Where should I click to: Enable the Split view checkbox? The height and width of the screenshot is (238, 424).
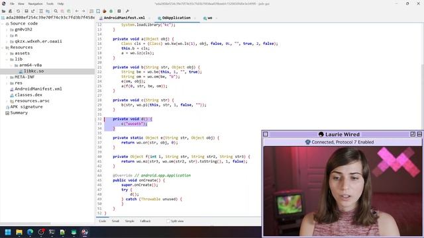(168, 221)
